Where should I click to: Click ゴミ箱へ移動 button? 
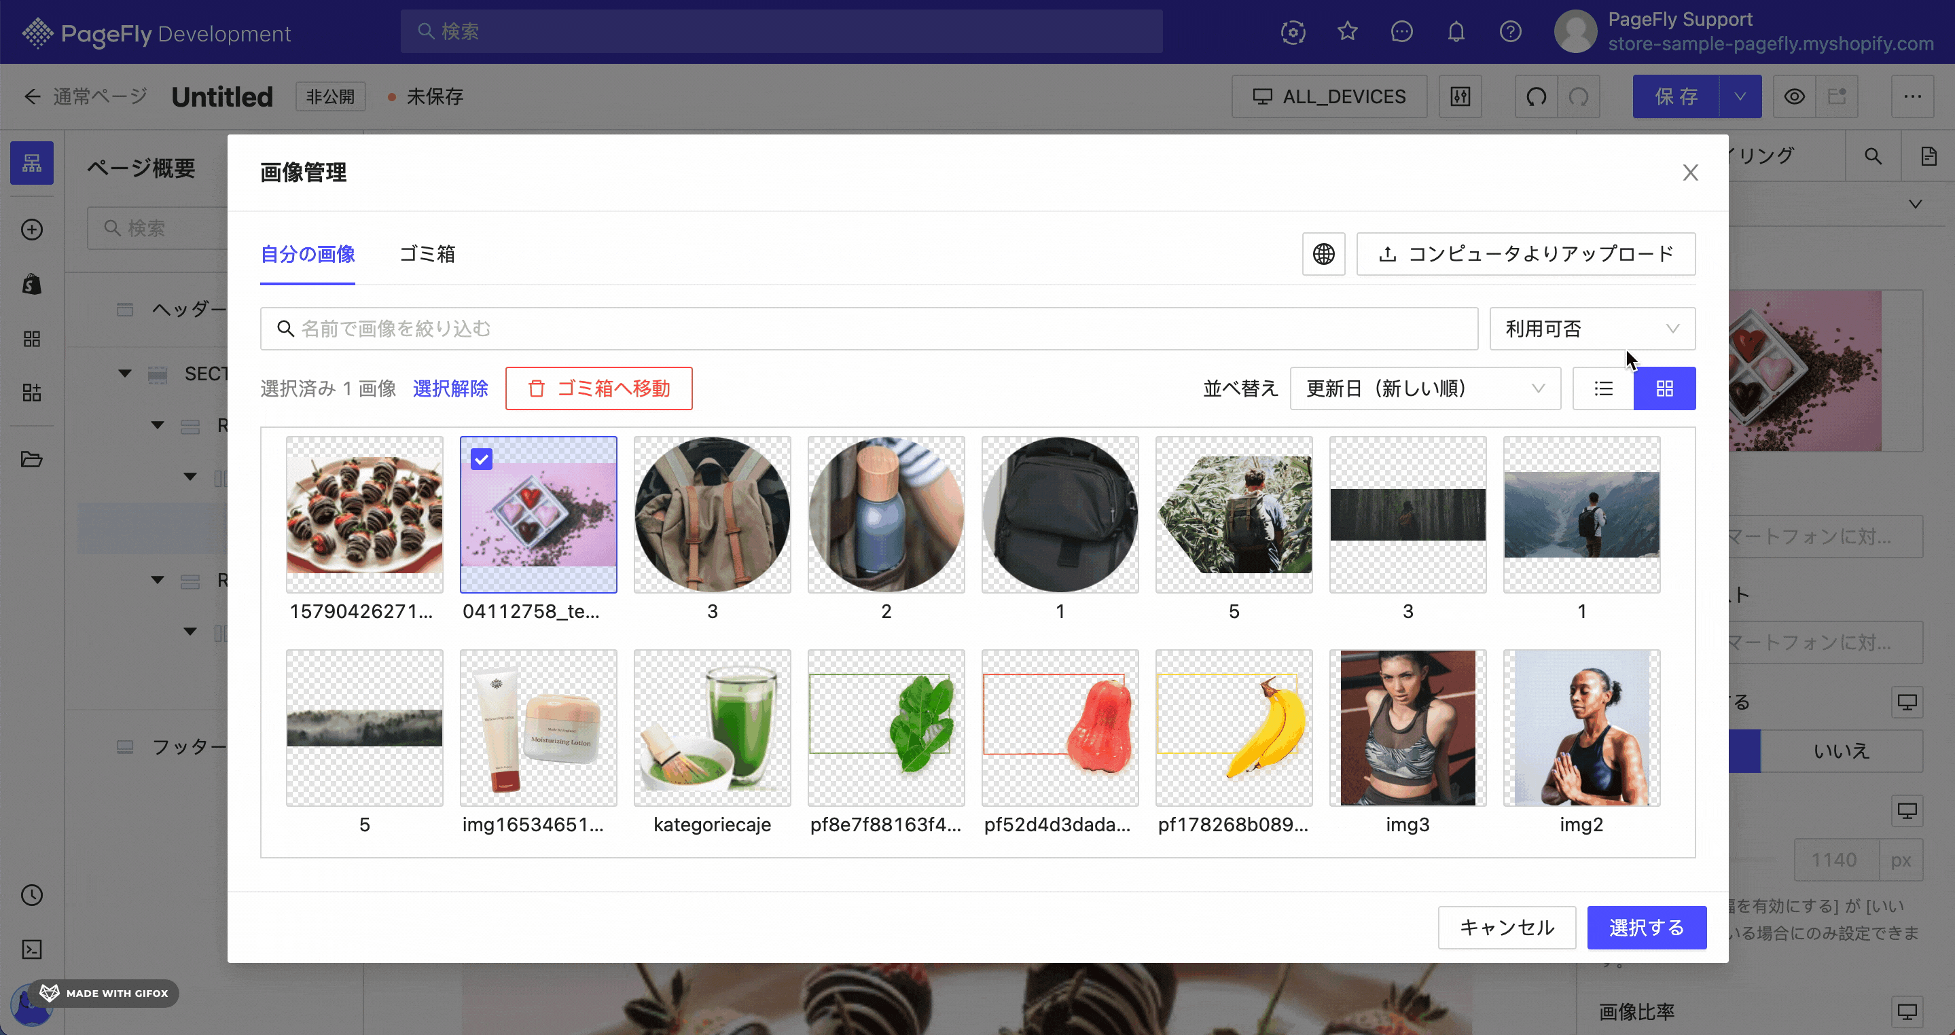pos(598,388)
